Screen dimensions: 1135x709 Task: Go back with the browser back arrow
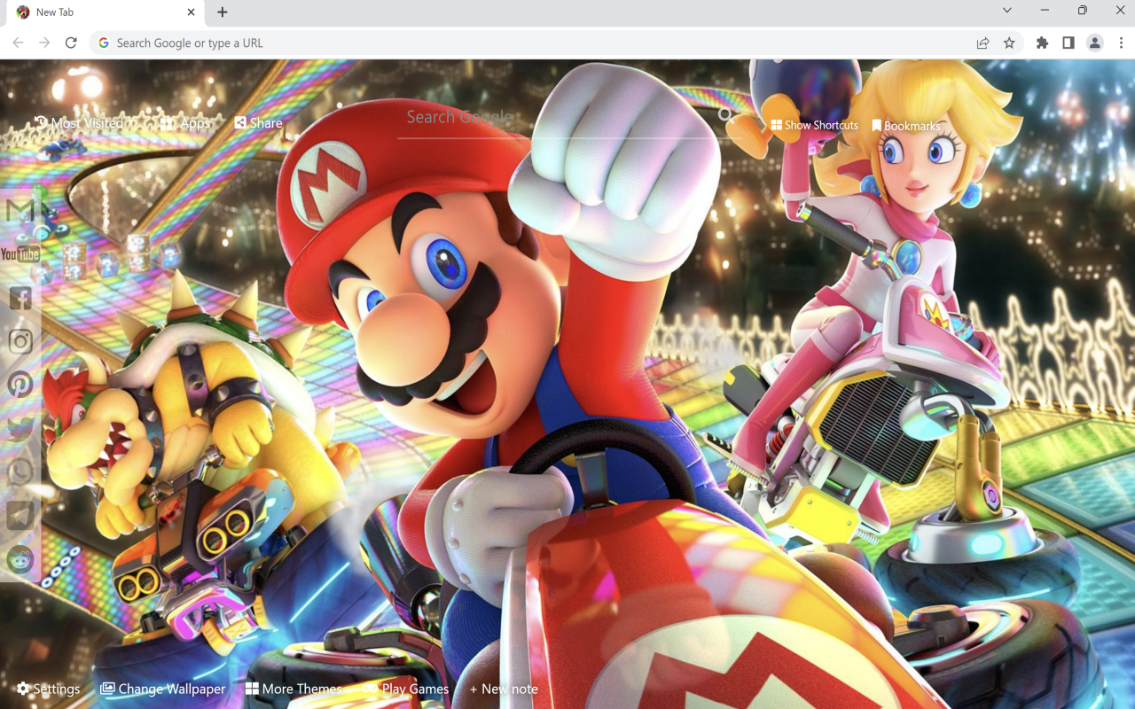tap(18, 43)
